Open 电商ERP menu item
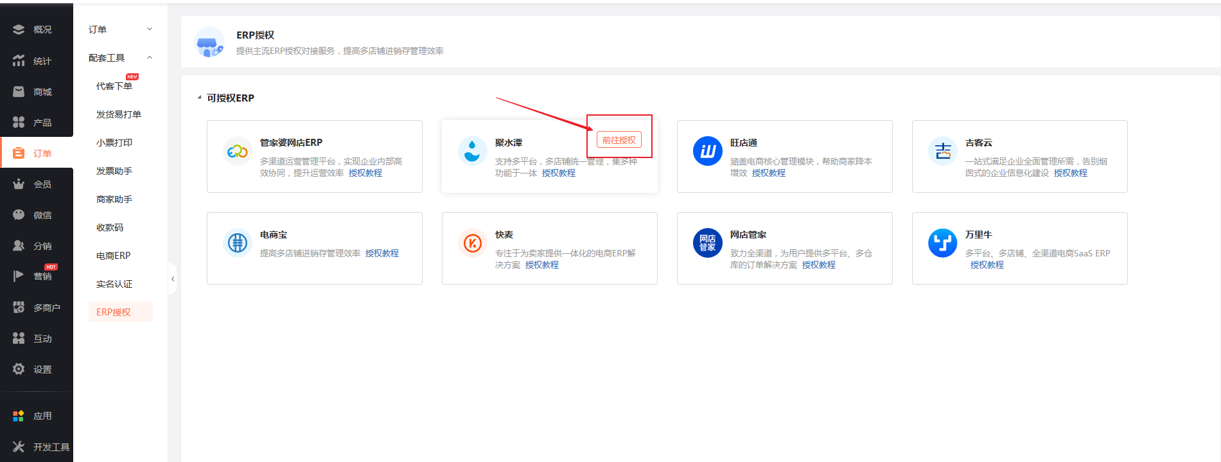1221x462 pixels. (x=114, y=256)
